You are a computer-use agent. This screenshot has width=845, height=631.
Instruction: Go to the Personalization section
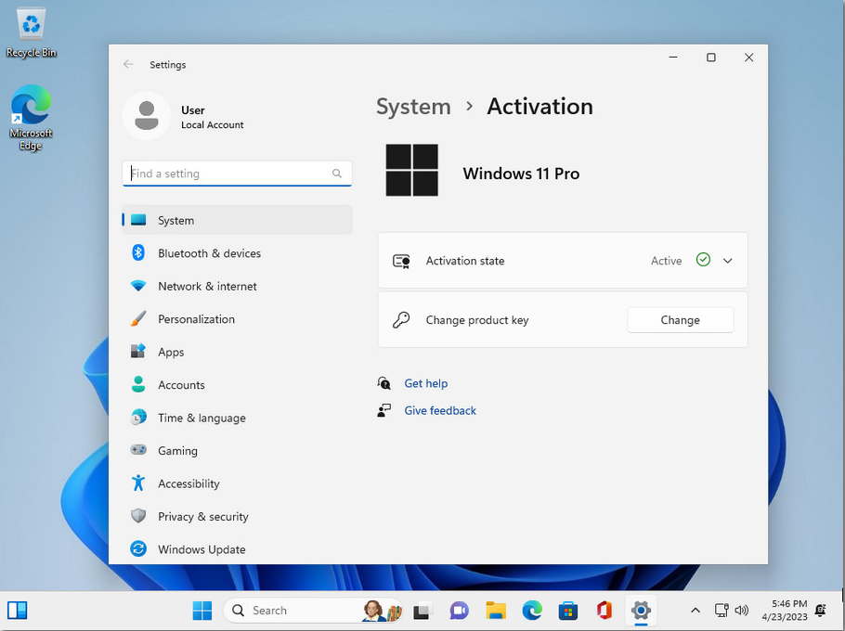[x=237, y=318]
